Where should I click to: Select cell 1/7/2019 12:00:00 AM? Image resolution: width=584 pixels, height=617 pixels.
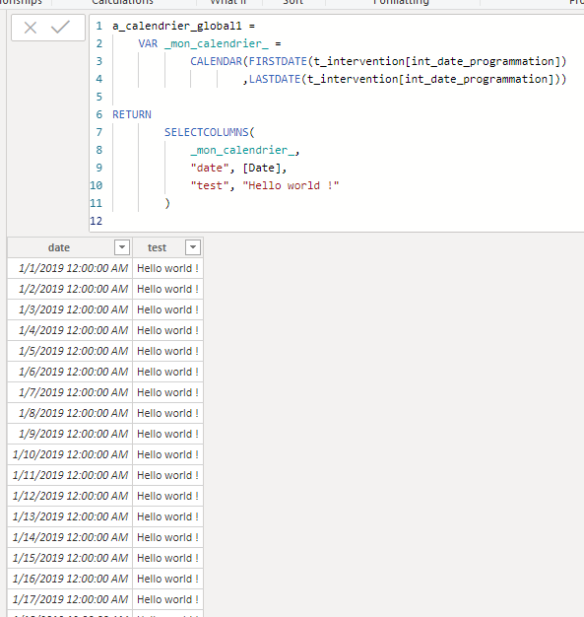[x=70, y=392]
